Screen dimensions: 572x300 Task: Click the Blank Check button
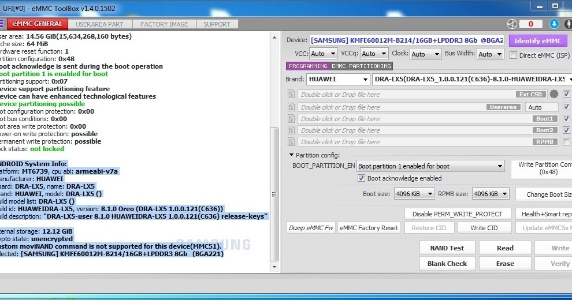(x=447, y=264)
